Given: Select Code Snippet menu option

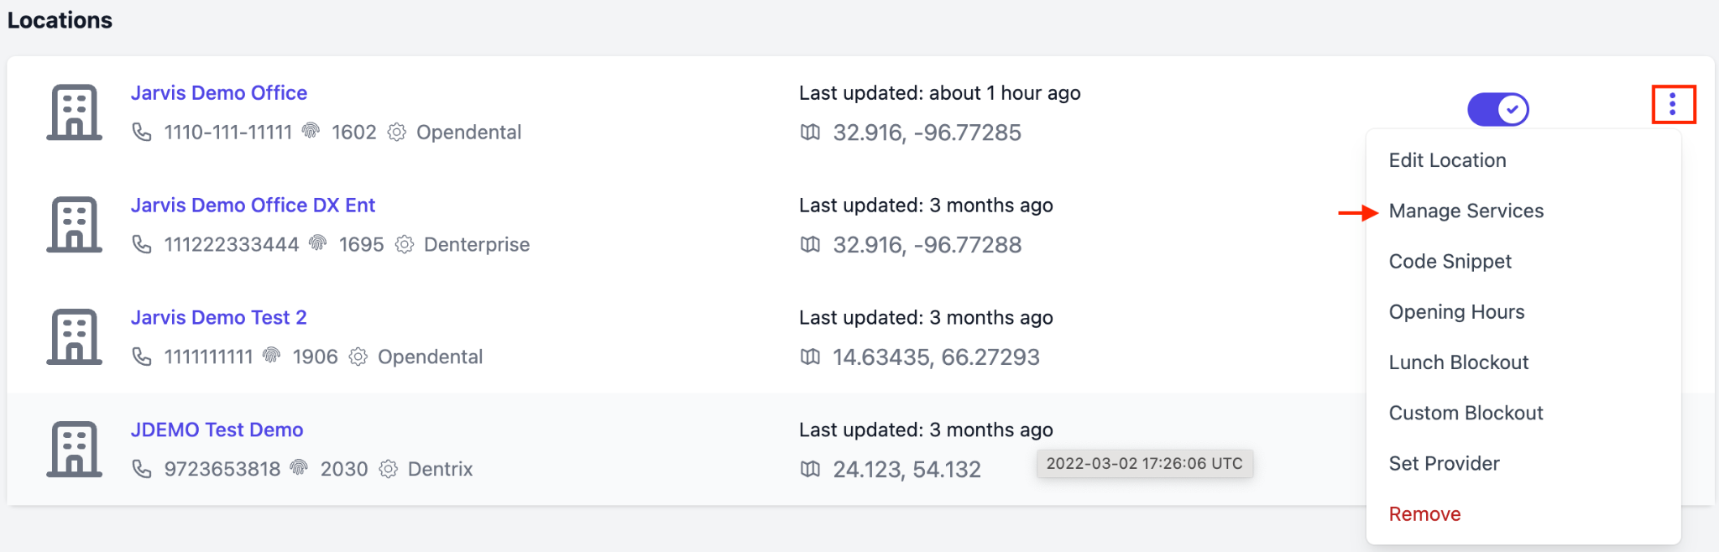Looking at the screenshot, I should tap(1450, 262).
